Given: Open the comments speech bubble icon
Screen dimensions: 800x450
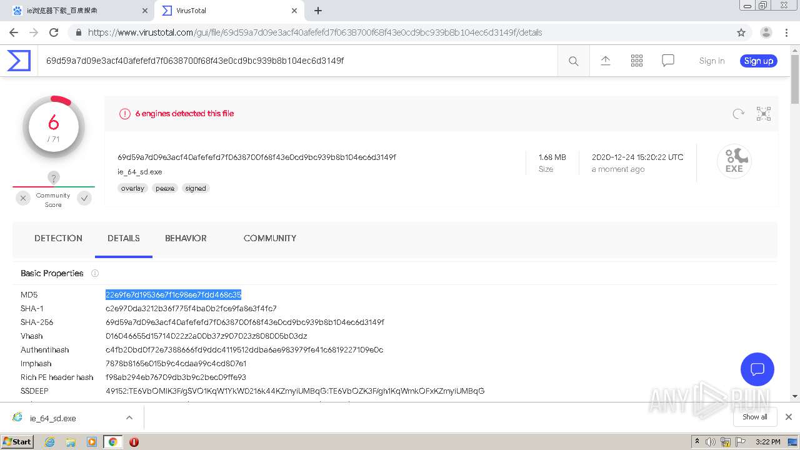Looking at the screenshot, I should pos(668,61).
